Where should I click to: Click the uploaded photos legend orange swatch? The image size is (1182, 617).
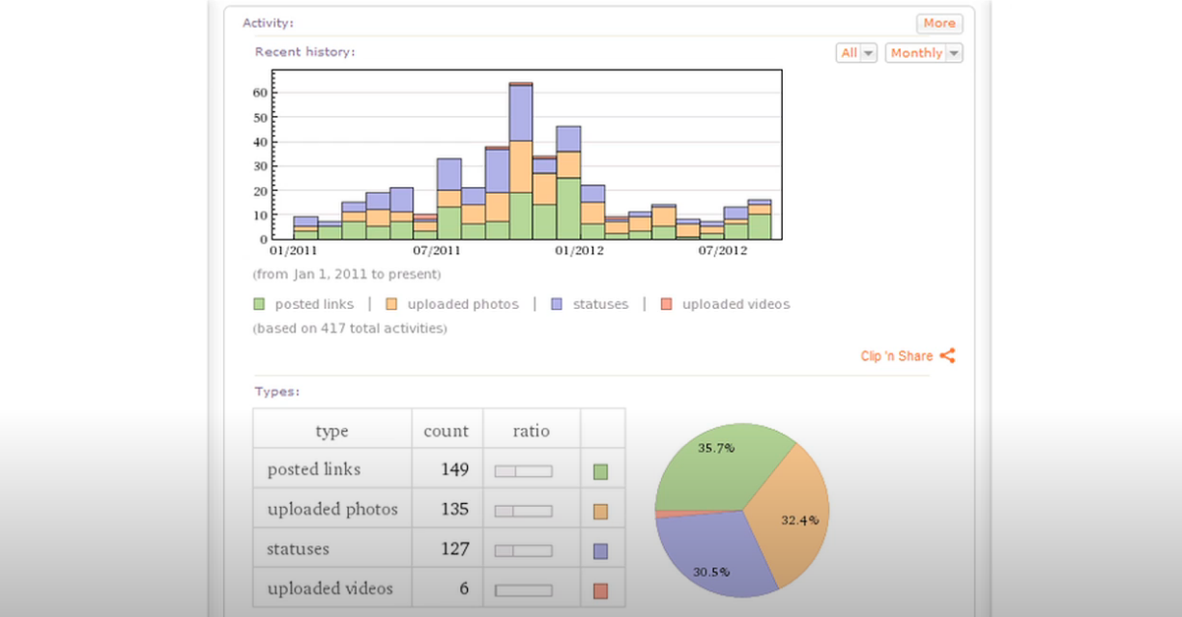390,304
